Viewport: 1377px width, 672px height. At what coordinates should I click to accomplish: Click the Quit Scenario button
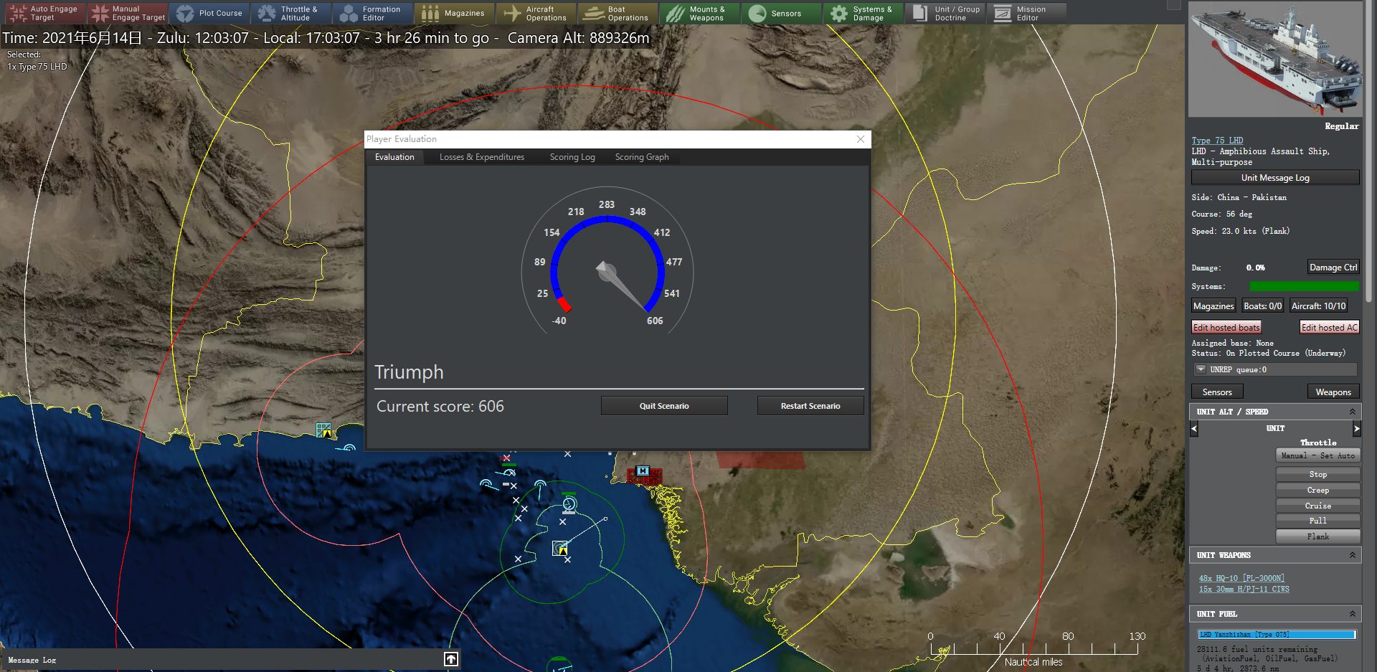click(664, 406)
